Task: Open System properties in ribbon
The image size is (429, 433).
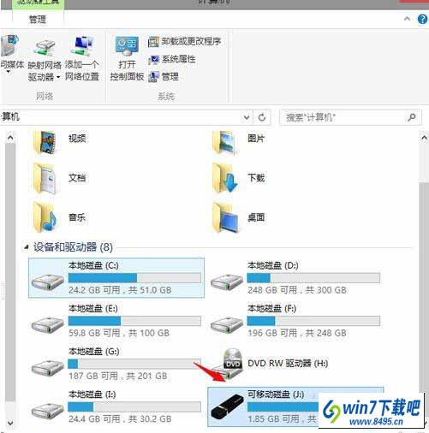Action: 172,59
